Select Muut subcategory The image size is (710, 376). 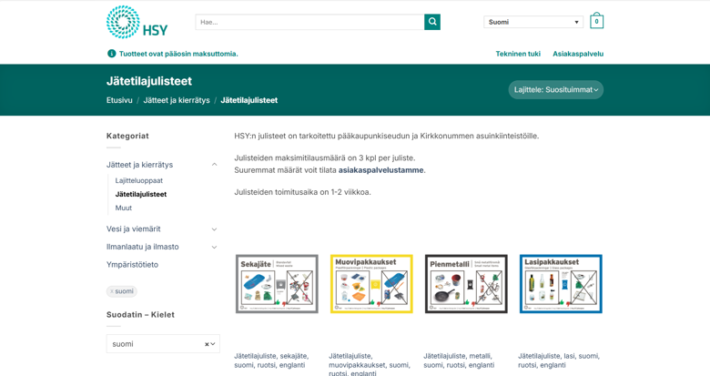(x=123, y=208)
